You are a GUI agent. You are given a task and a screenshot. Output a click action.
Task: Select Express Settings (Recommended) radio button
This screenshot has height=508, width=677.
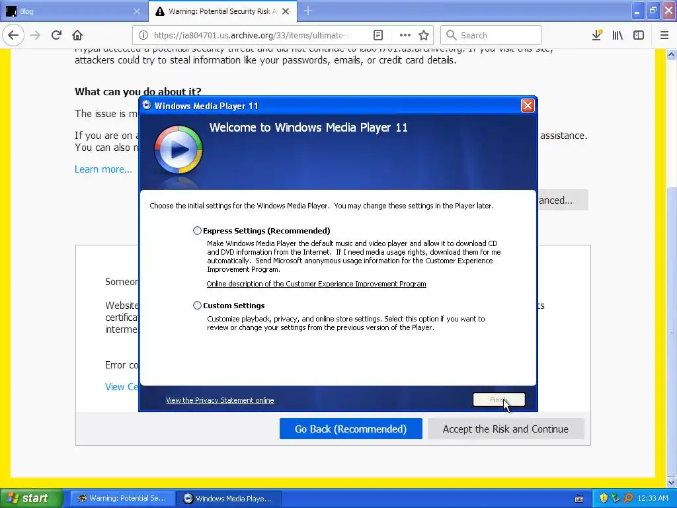(197, 231)
